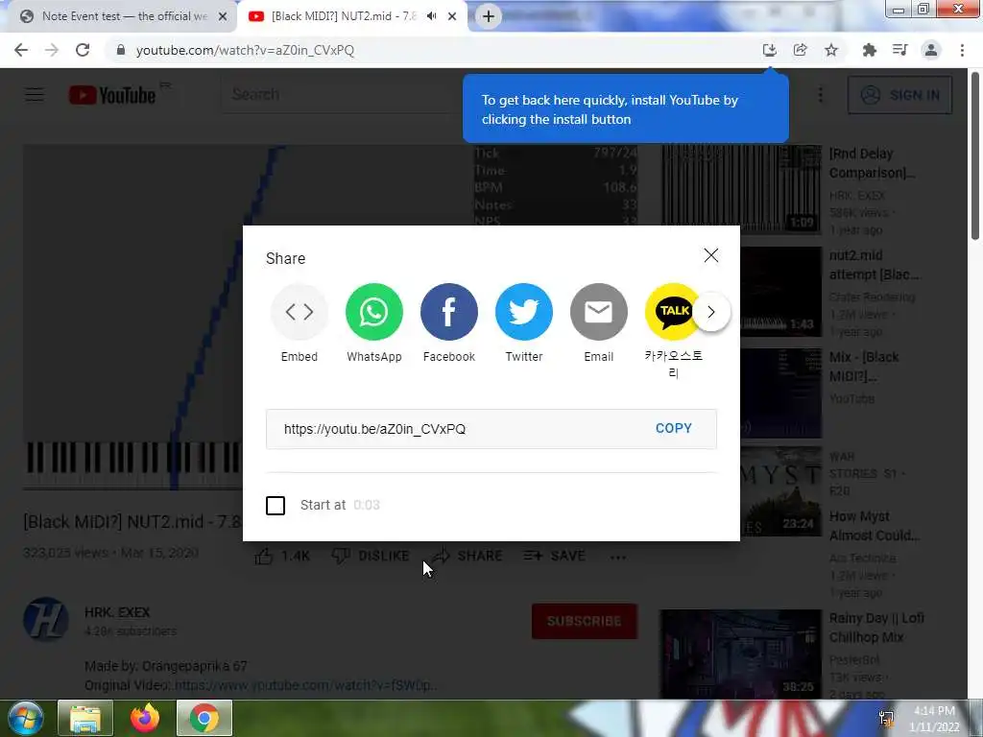
Task: Click the Embed share icon
Action: tap(300, 312)
